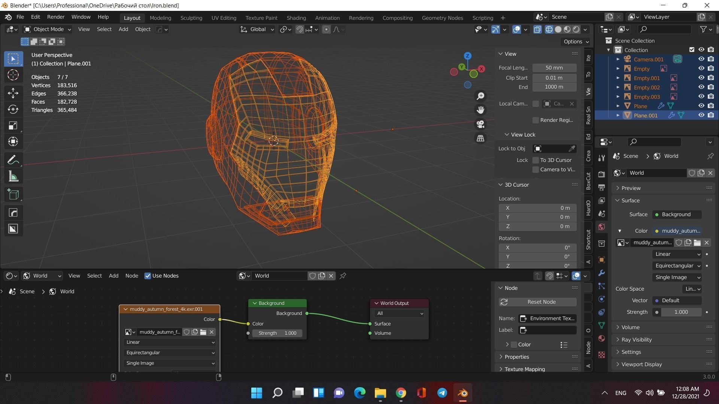The width and height of the screenshot is (719, 404).
Task: Enable Lock To 3D Cursor checkbox
Action: click(x=536, y=160)
